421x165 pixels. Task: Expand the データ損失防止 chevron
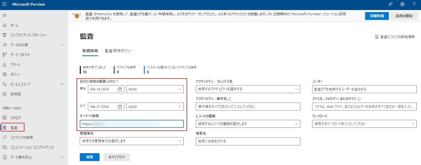coord(62,157)
